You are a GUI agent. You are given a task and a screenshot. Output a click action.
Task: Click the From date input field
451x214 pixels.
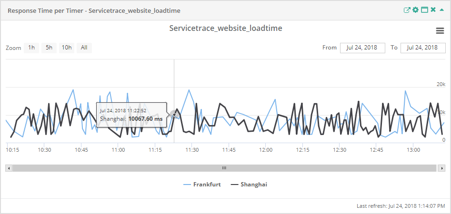coord(362,48)
